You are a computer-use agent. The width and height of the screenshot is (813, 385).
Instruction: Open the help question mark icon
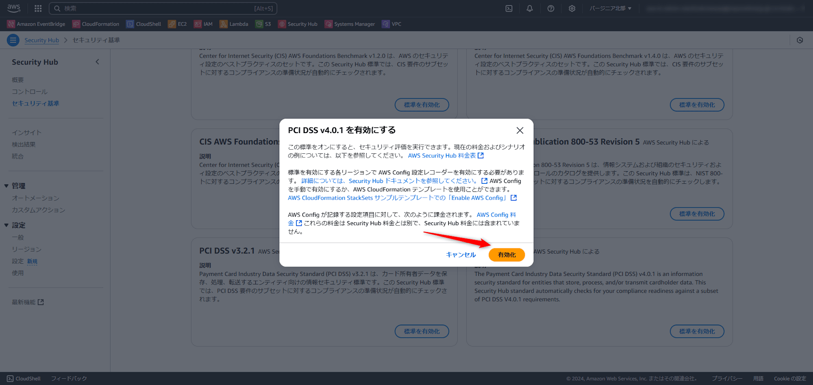(551, 8)
